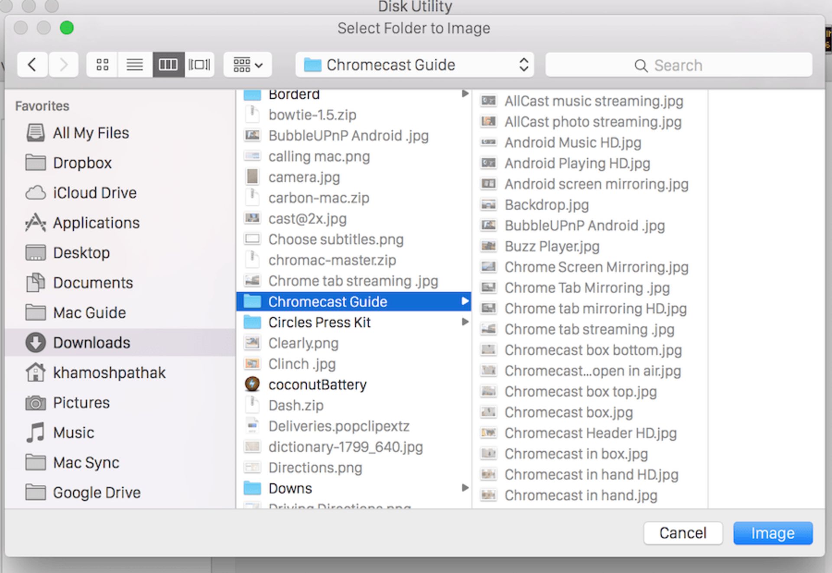Select Clinch .jpg file
Screen dimensions: 832x573
(x=354, y=364)
